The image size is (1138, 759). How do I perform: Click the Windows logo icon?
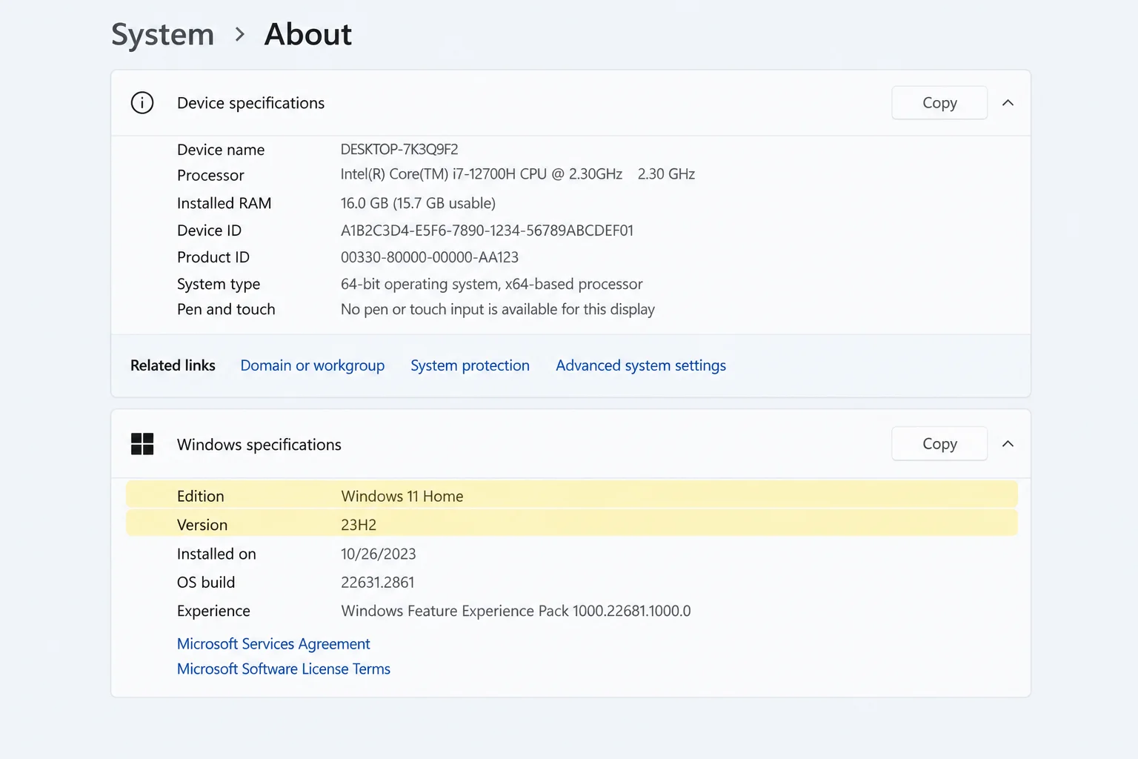[x=142, y=444]
